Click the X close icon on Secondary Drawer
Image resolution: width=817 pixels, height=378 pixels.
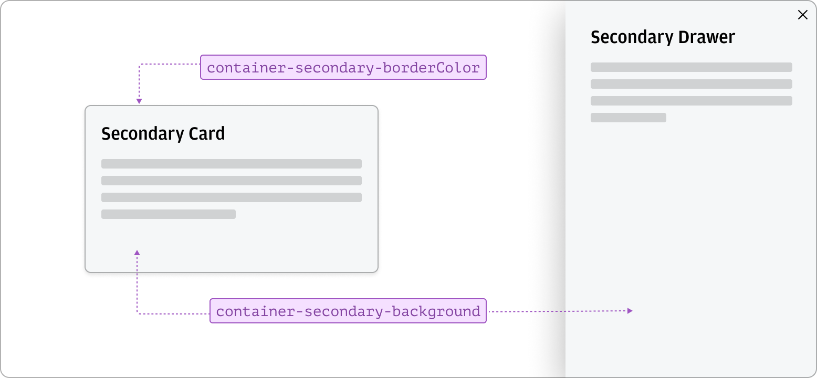pyautogui.click(x=803, y=15)
